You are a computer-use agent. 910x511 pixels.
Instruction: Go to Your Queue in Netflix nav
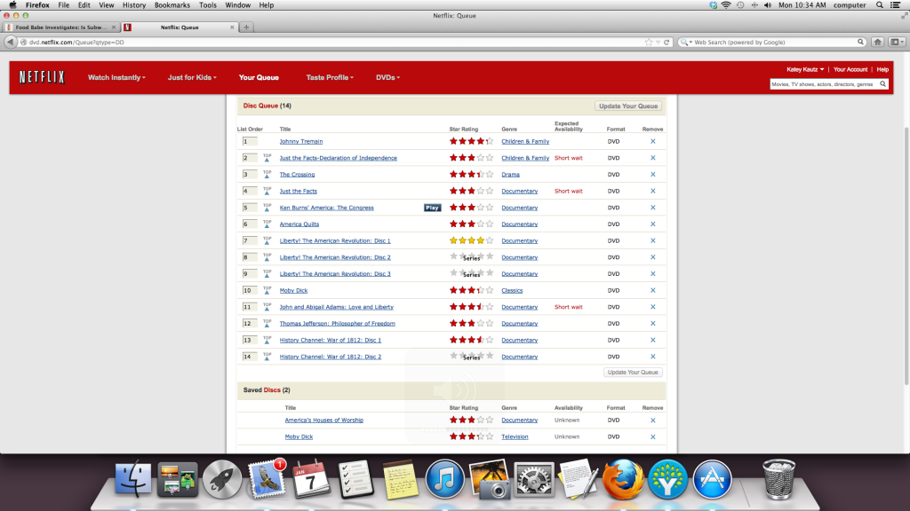coord(259,78)
